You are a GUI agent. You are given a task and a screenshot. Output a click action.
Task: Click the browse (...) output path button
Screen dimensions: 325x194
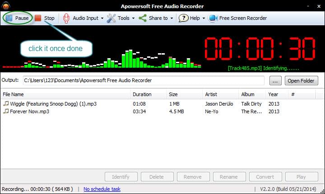point(275,81)
